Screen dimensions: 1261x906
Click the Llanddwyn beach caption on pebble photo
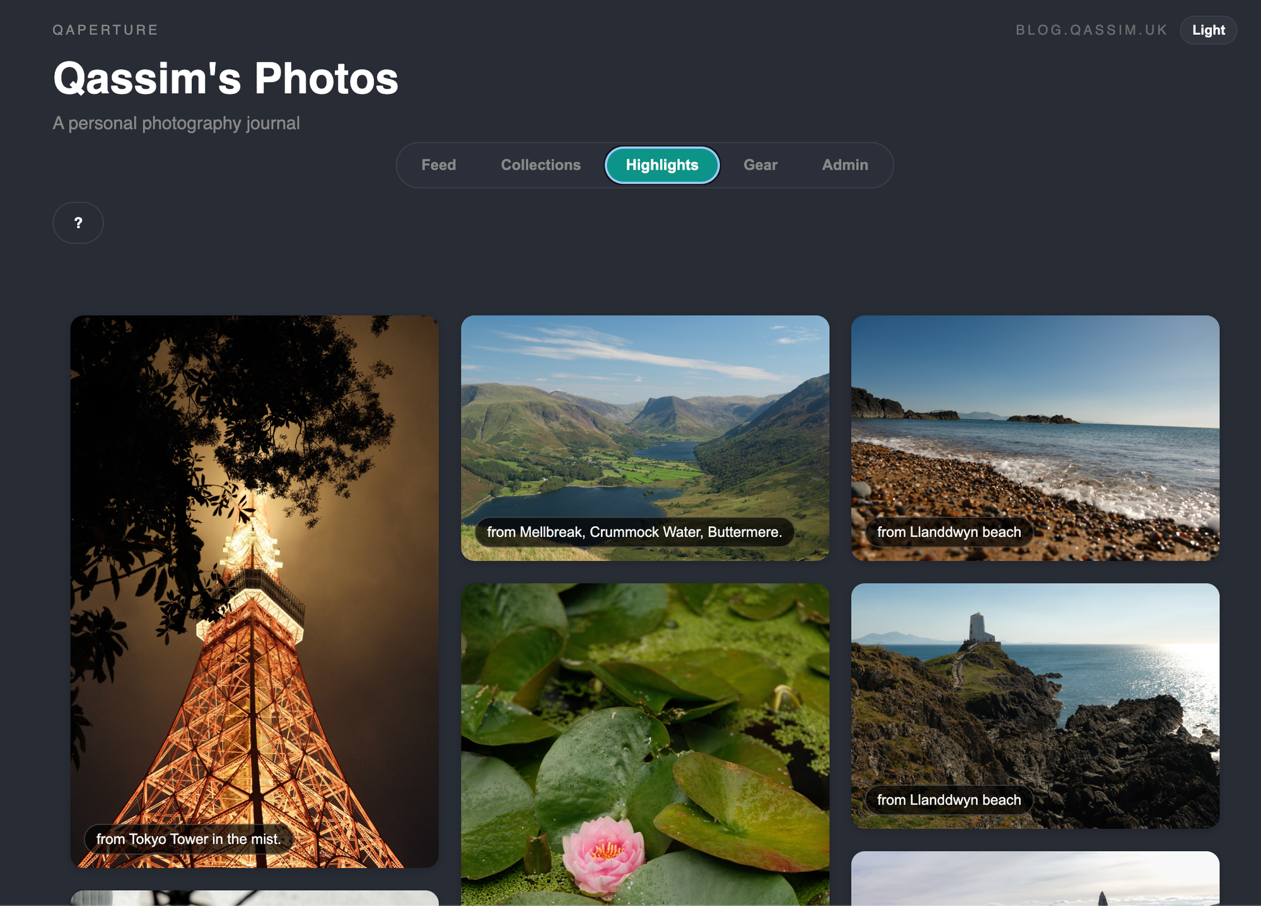[x=948, y=532]
